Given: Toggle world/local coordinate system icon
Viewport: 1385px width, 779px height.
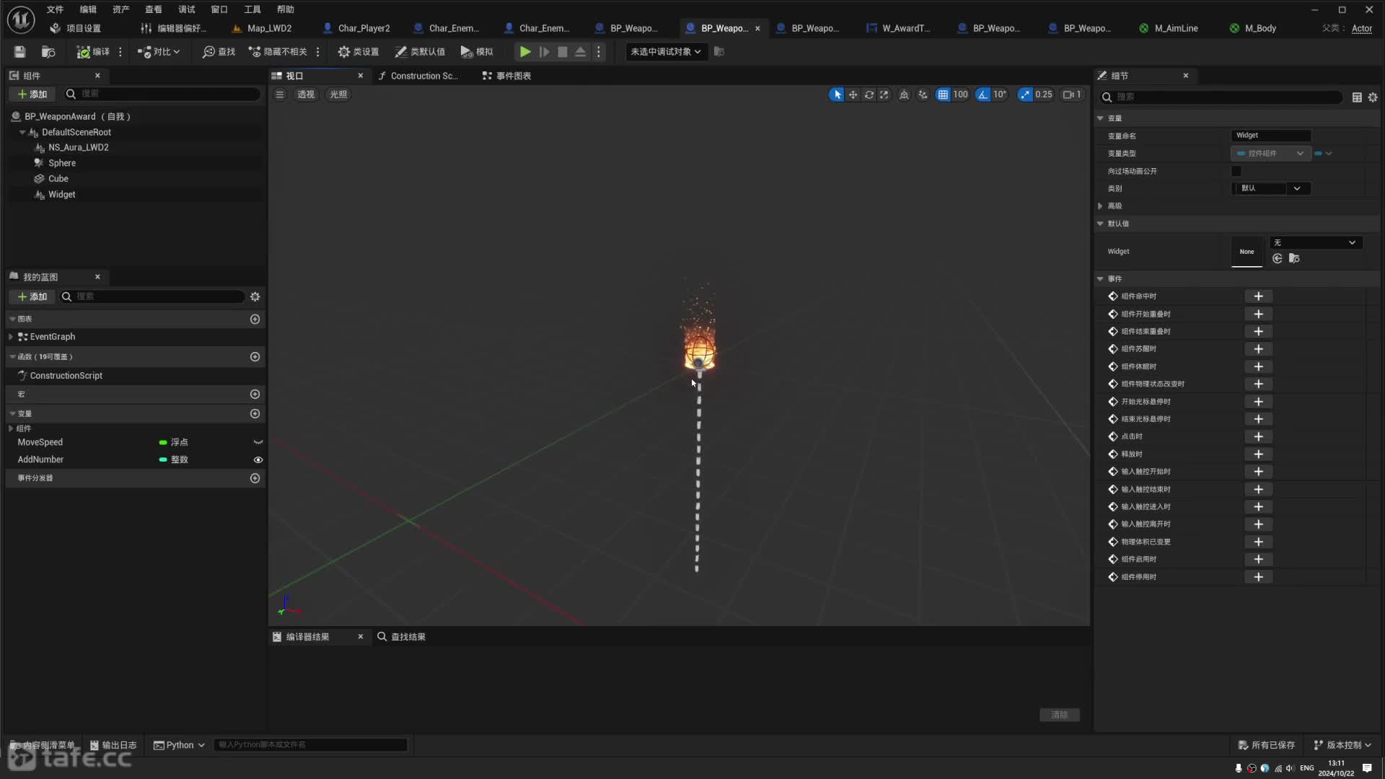Looking at the screenshot, I should pos(904,94).
